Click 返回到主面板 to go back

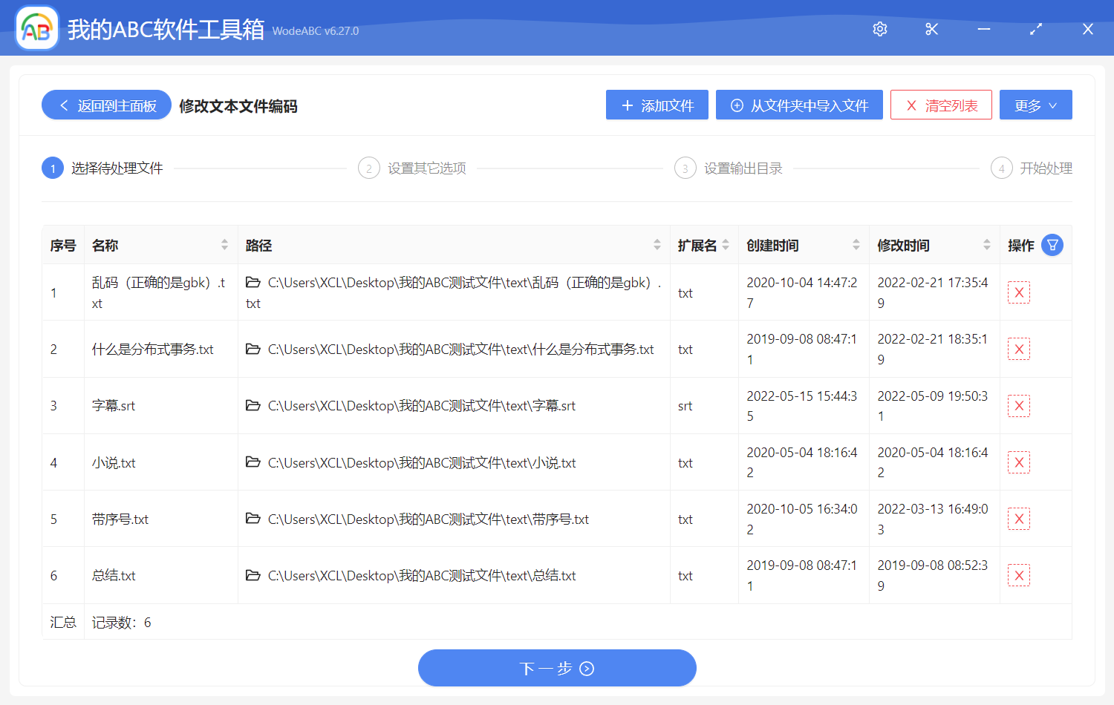105,105
